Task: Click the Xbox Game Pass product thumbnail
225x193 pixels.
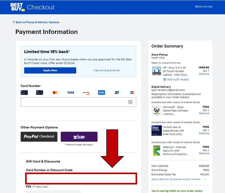Action: click(156, 110)
